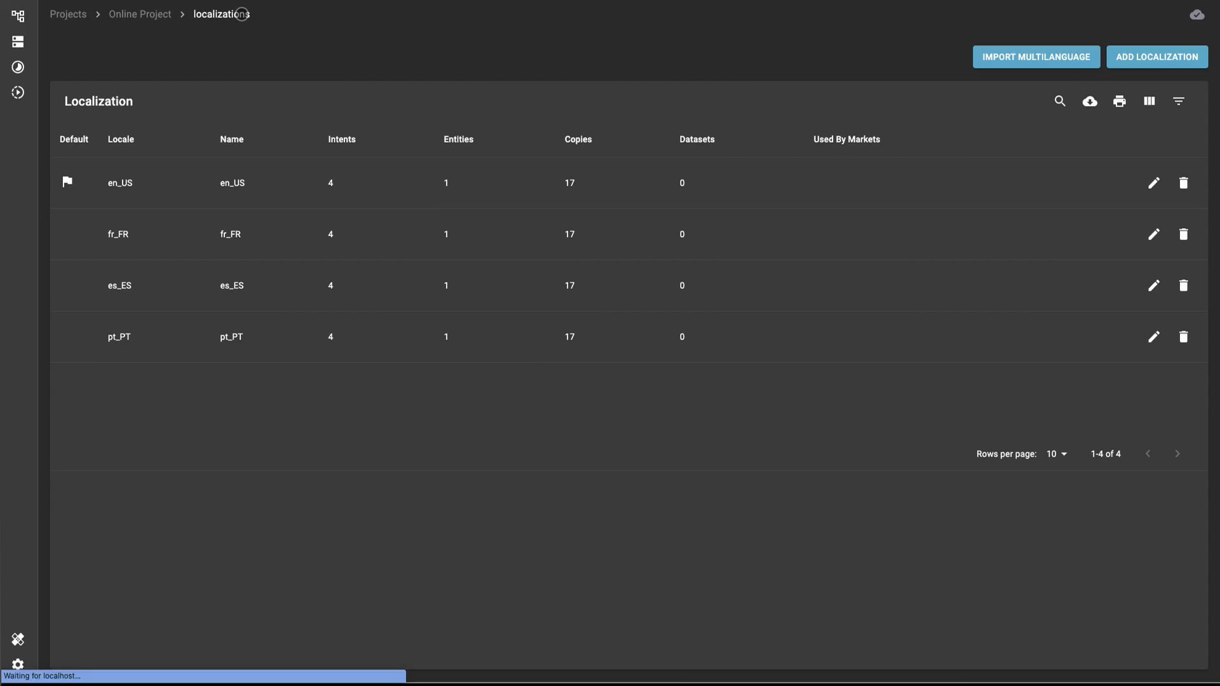Select the fr_FR locale cell
This screenshot has height=686, width=1220.
(x=118, y=234)
